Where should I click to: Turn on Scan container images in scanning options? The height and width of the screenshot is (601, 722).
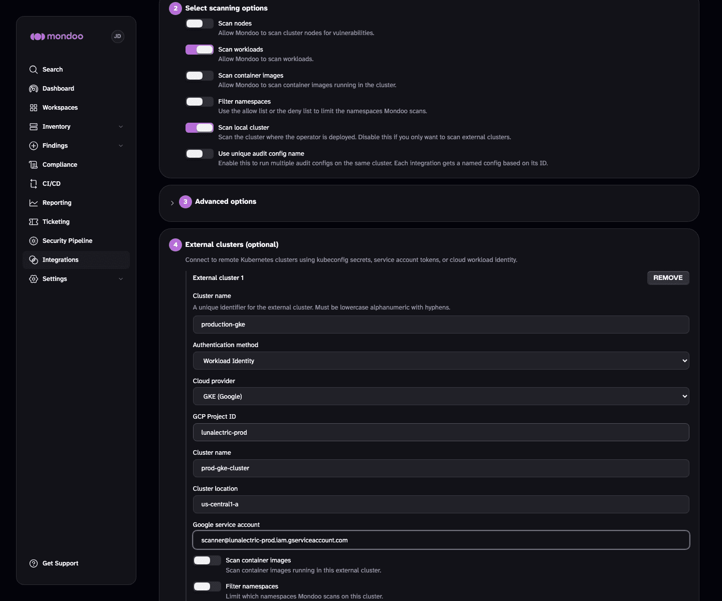pyautogui.click(x=200, y=76)
